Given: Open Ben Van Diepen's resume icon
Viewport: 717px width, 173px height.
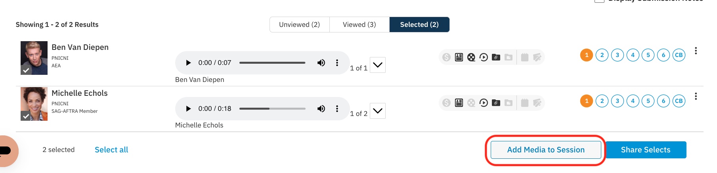Looking at the screenshot, I should coord(459,57).
